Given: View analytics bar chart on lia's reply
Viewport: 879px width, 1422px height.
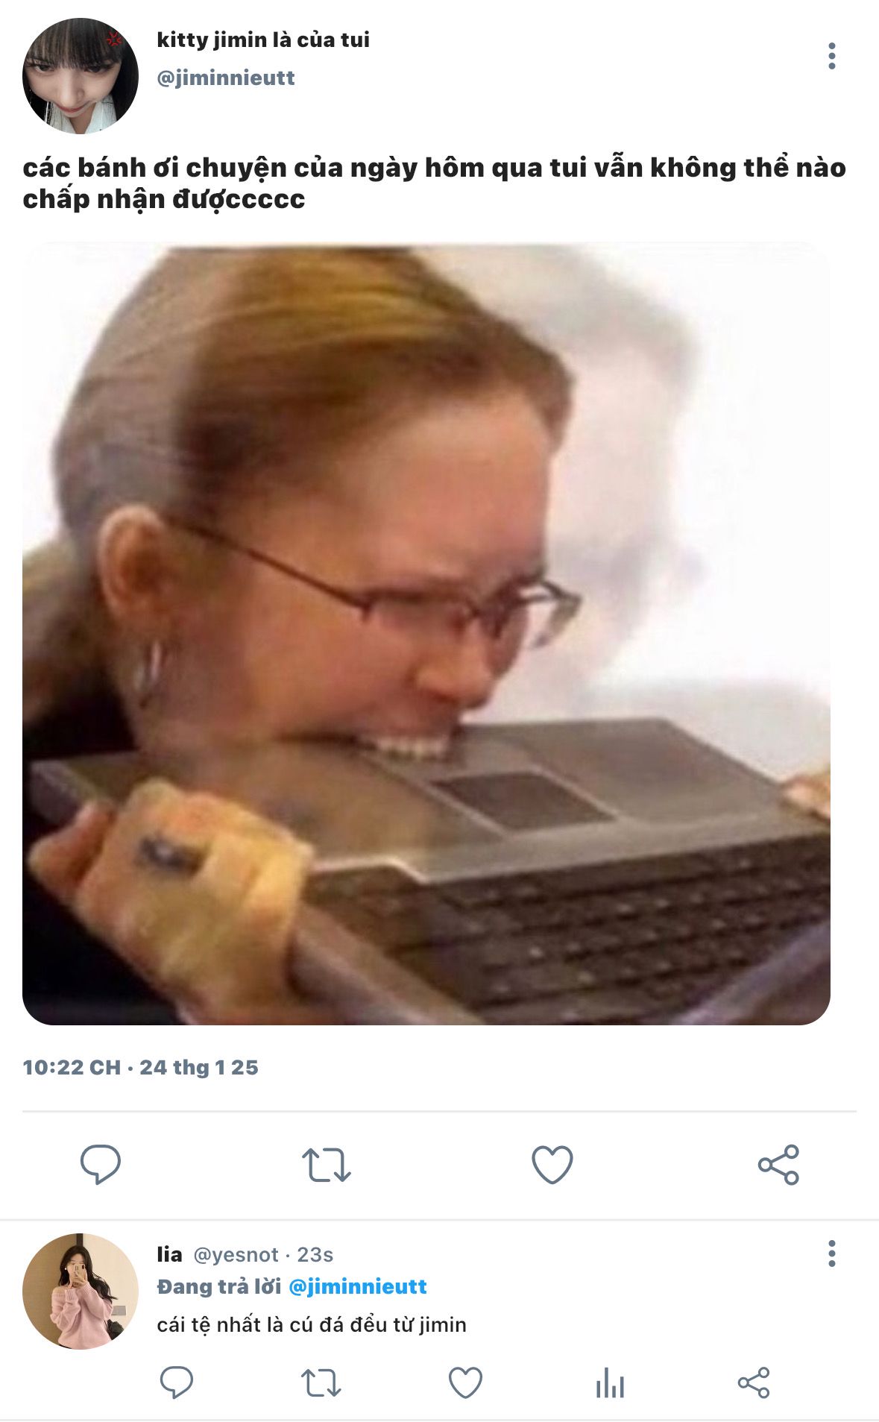Looking at the screenshot, I should (x=610, y=1382).
